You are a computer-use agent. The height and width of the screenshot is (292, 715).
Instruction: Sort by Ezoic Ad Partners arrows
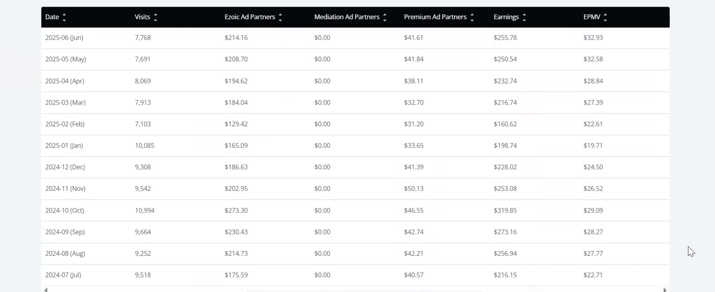point(280,17)
